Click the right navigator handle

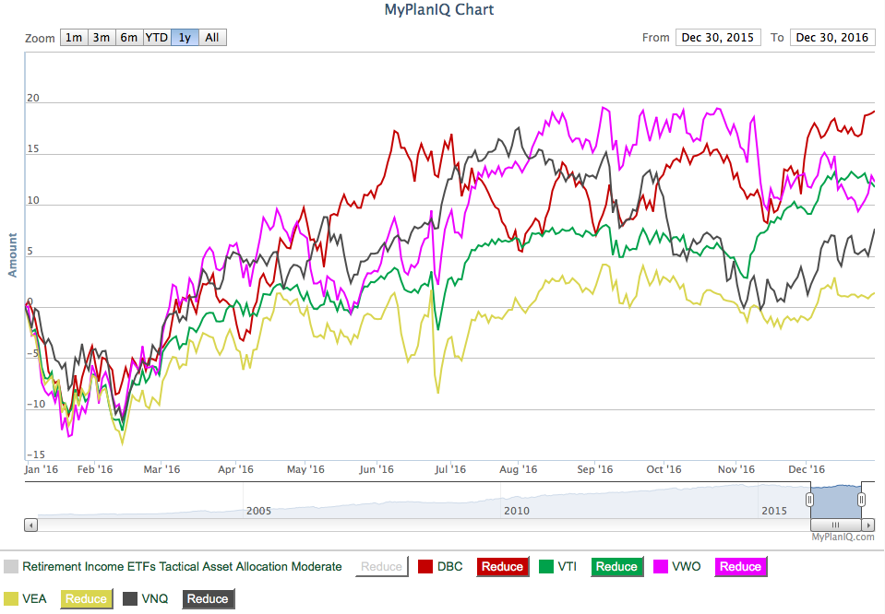pyautogui.click(x=861, y=500)
